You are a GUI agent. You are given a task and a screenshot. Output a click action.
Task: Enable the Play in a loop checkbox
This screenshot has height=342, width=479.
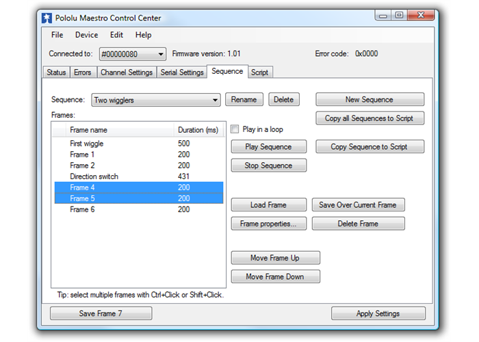(235, 129)
